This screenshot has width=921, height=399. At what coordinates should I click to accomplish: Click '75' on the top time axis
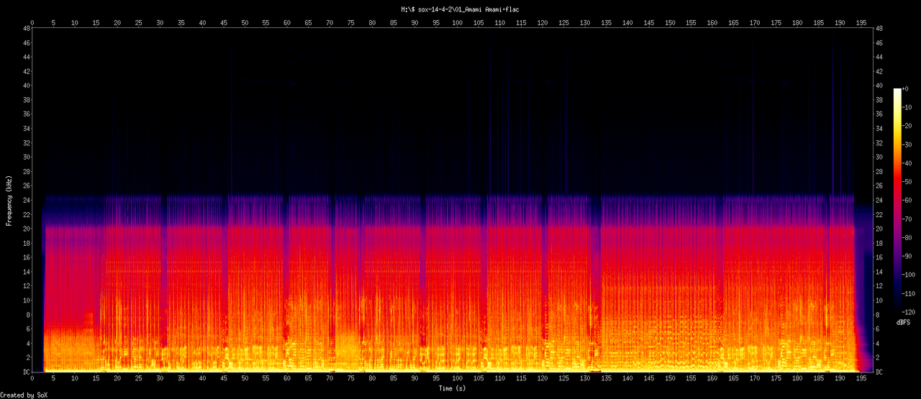[x=351, y=23]
